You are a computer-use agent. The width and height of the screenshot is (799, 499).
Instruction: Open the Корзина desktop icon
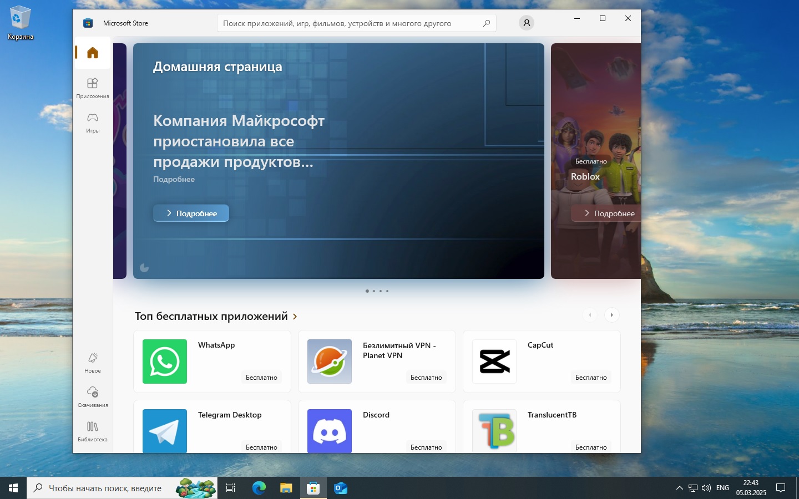pos(21,23)
